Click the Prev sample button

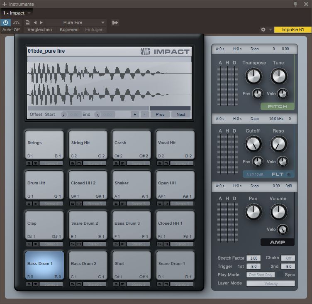(160, 114)
